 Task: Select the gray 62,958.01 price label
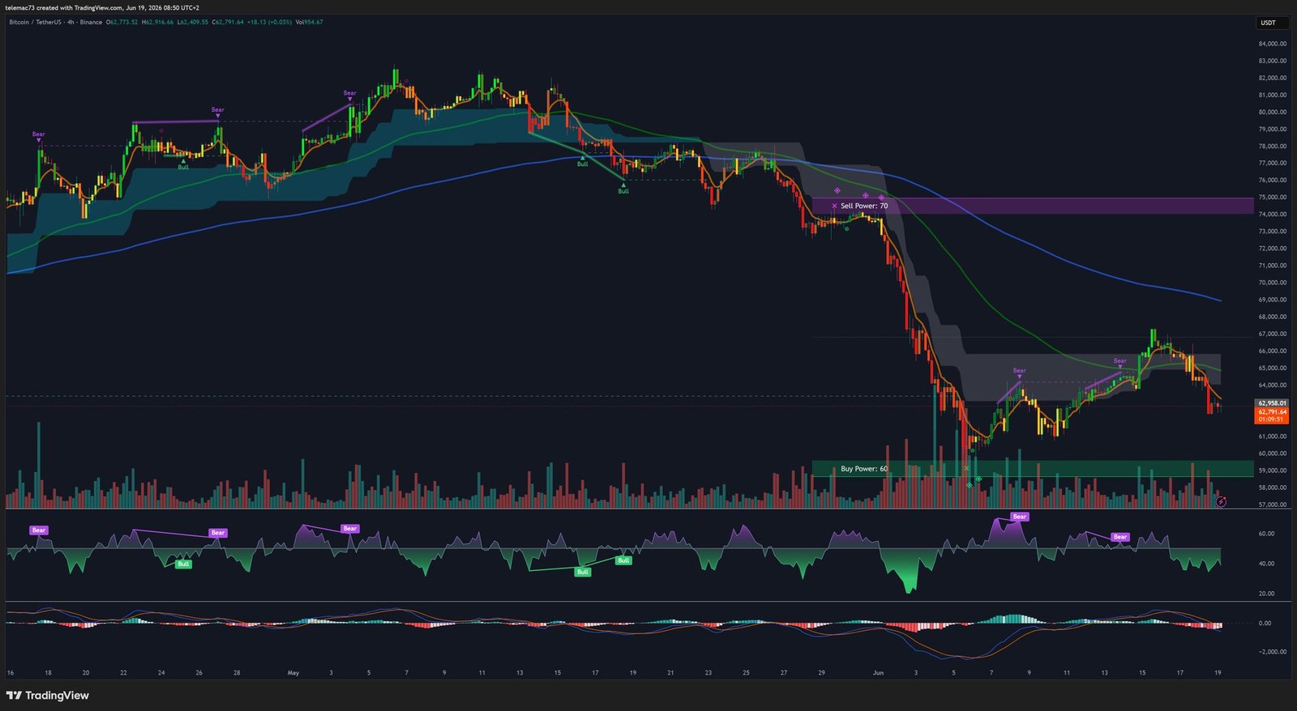coord(1272,403)
